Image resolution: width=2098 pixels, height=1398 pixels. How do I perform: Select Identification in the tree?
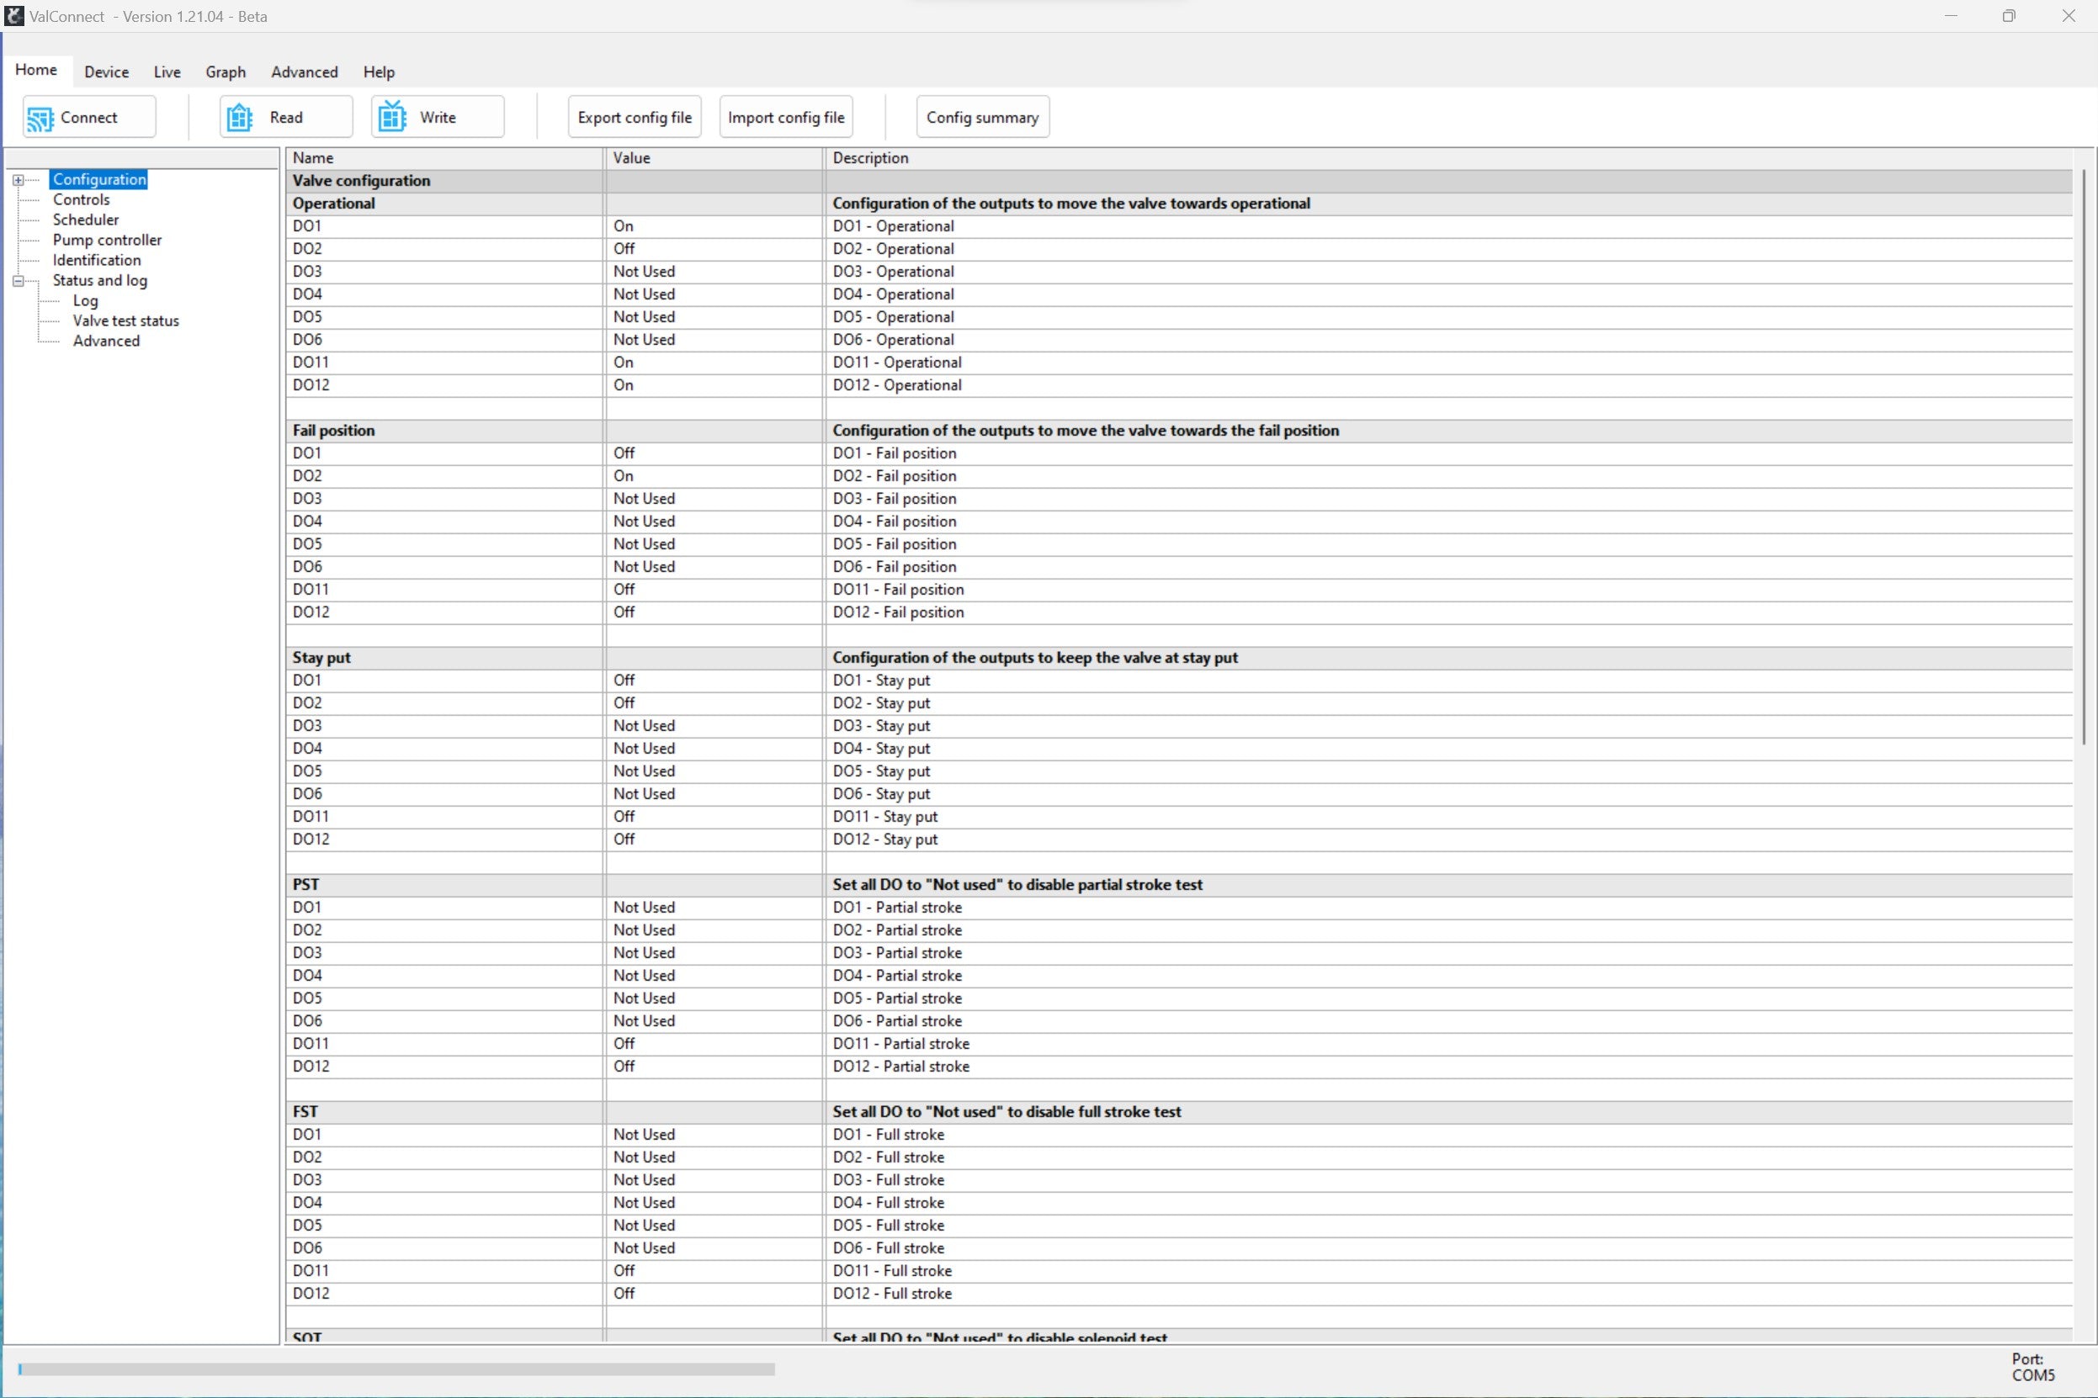[x=96, y=261]
